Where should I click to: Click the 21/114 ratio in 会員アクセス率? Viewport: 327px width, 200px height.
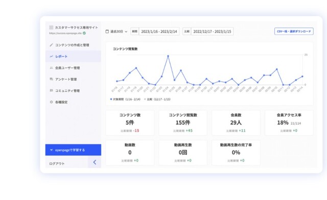296,123
